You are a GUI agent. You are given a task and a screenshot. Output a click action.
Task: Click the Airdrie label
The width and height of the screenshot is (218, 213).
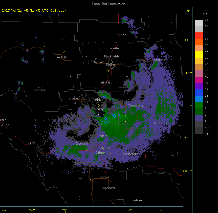pos(102,136)
